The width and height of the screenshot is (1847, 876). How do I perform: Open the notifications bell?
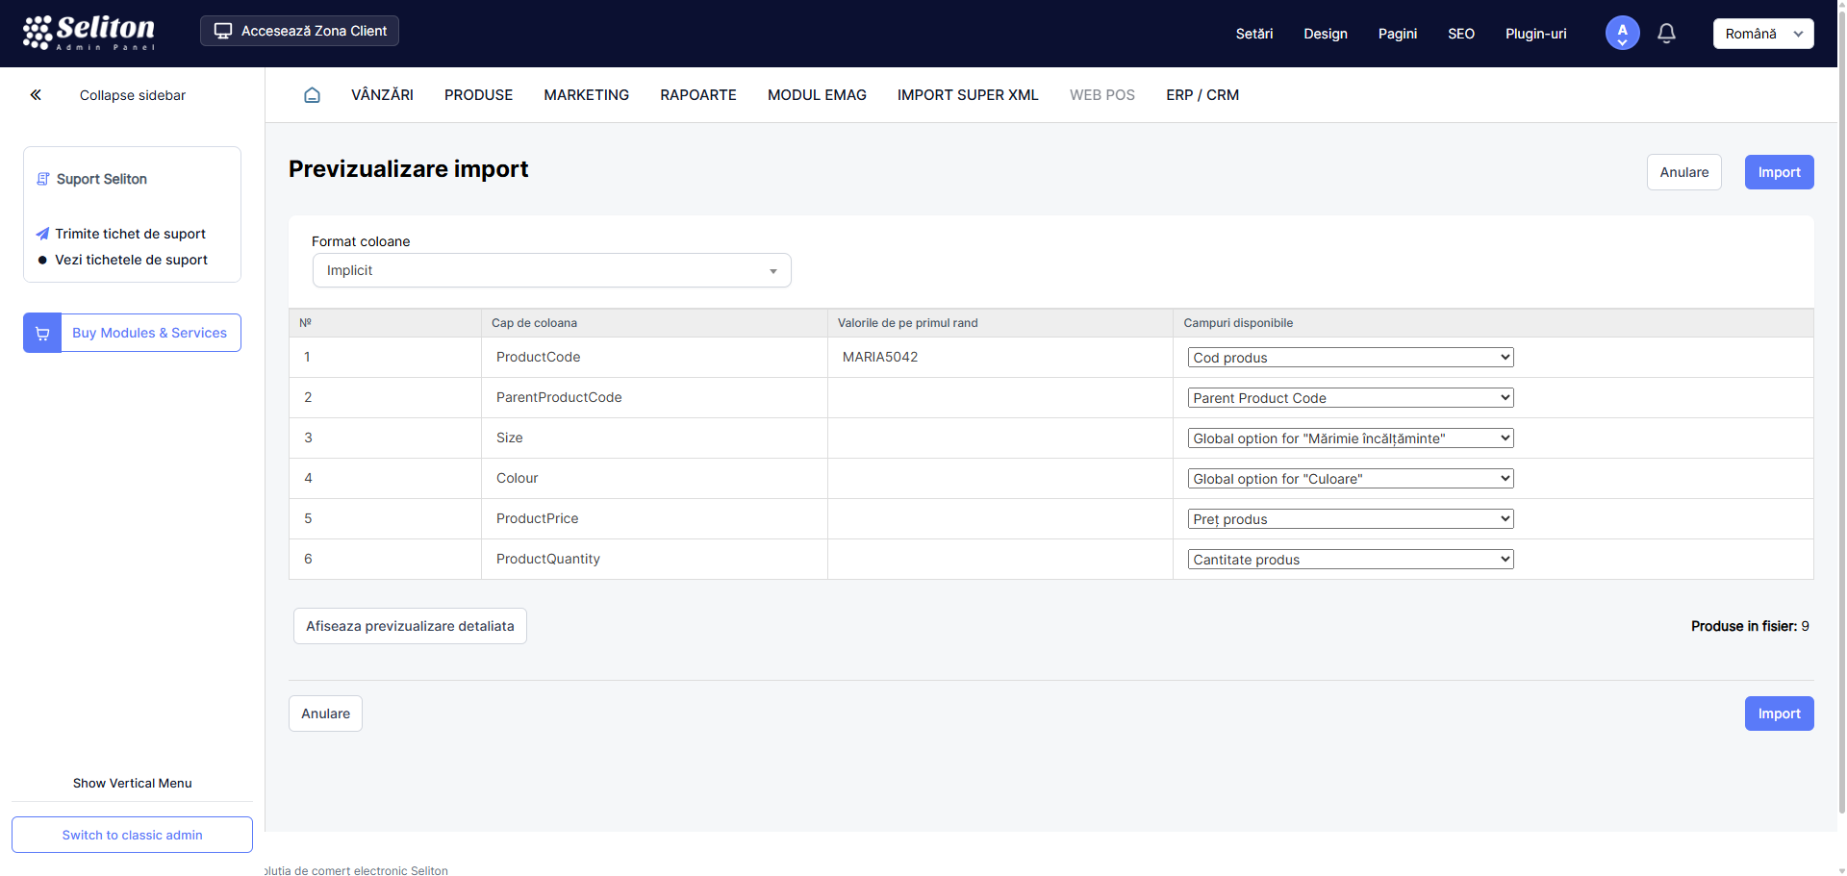point(1666,34)
